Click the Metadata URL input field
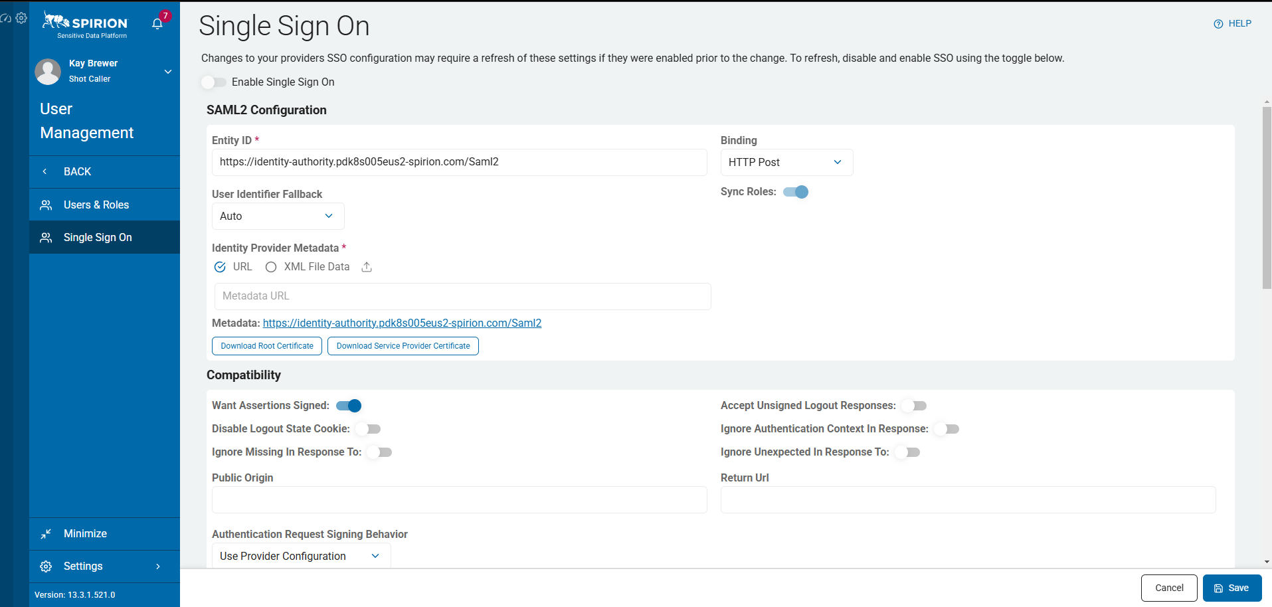This screenshot has width=1272, height=607. [462, 296]
